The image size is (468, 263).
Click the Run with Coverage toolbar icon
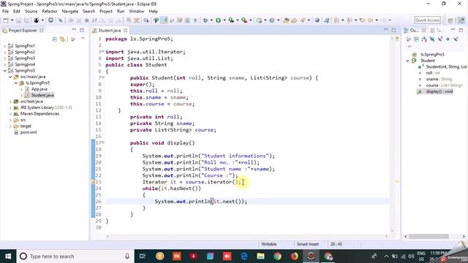tap(231, 20)
